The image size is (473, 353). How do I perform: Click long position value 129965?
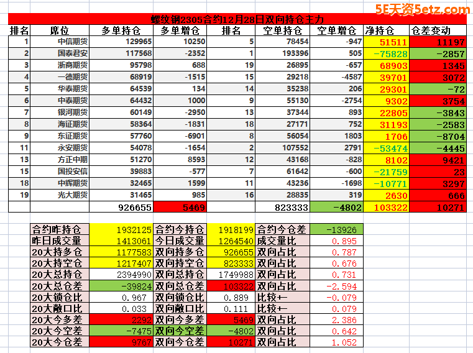click(121, 42)
